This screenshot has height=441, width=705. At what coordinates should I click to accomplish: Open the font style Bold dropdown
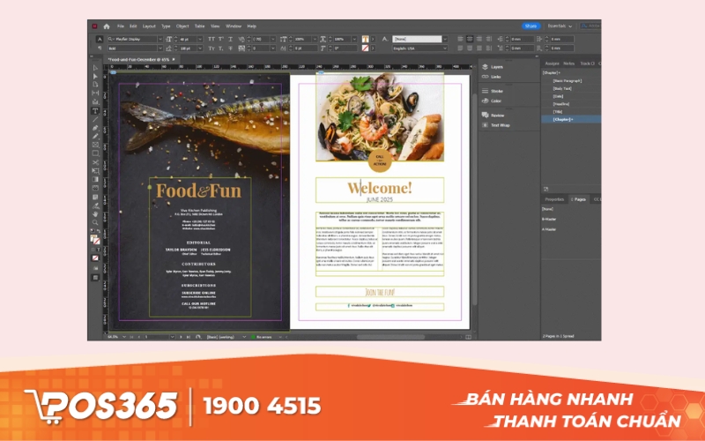point(160,49)
